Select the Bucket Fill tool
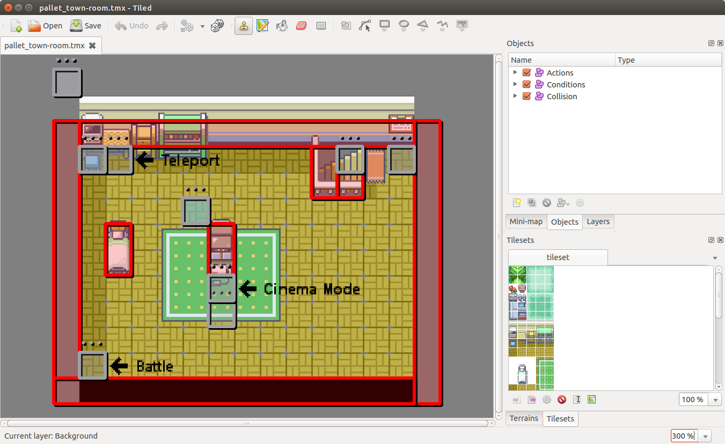This screenshot has width=725, height=444. point(282,25)
